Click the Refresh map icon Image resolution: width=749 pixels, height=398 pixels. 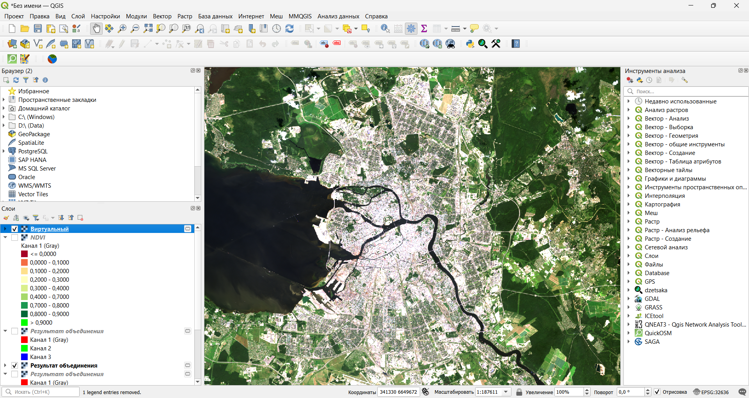click(x=289, y=28)
